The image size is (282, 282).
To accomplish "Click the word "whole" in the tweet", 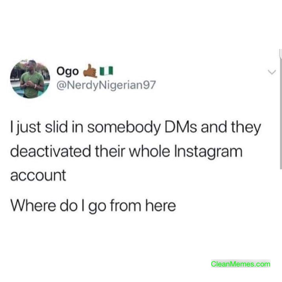I will pyautogui.click(x=149, y=151).
